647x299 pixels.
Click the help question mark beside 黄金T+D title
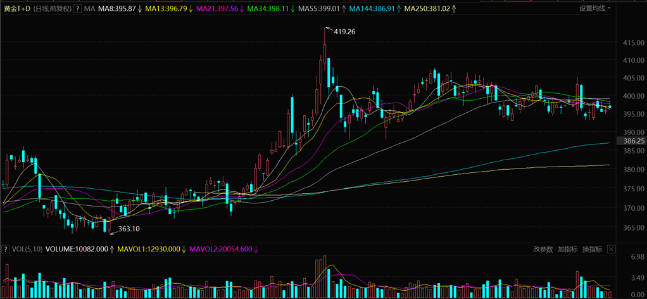click(x=77, y=9)
